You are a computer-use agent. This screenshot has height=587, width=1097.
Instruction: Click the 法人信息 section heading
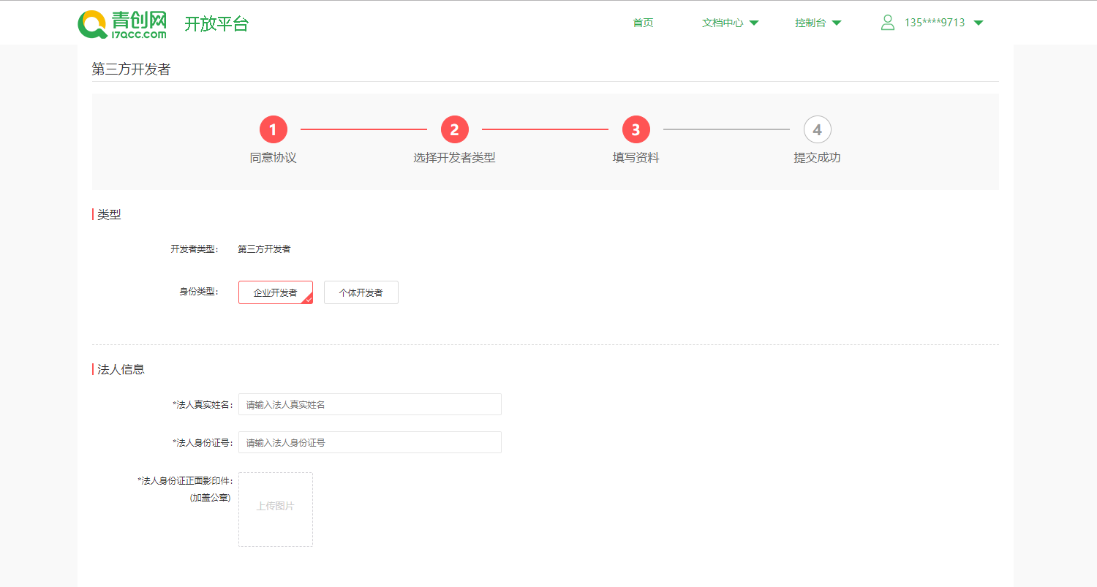click(x=121, y=369)
